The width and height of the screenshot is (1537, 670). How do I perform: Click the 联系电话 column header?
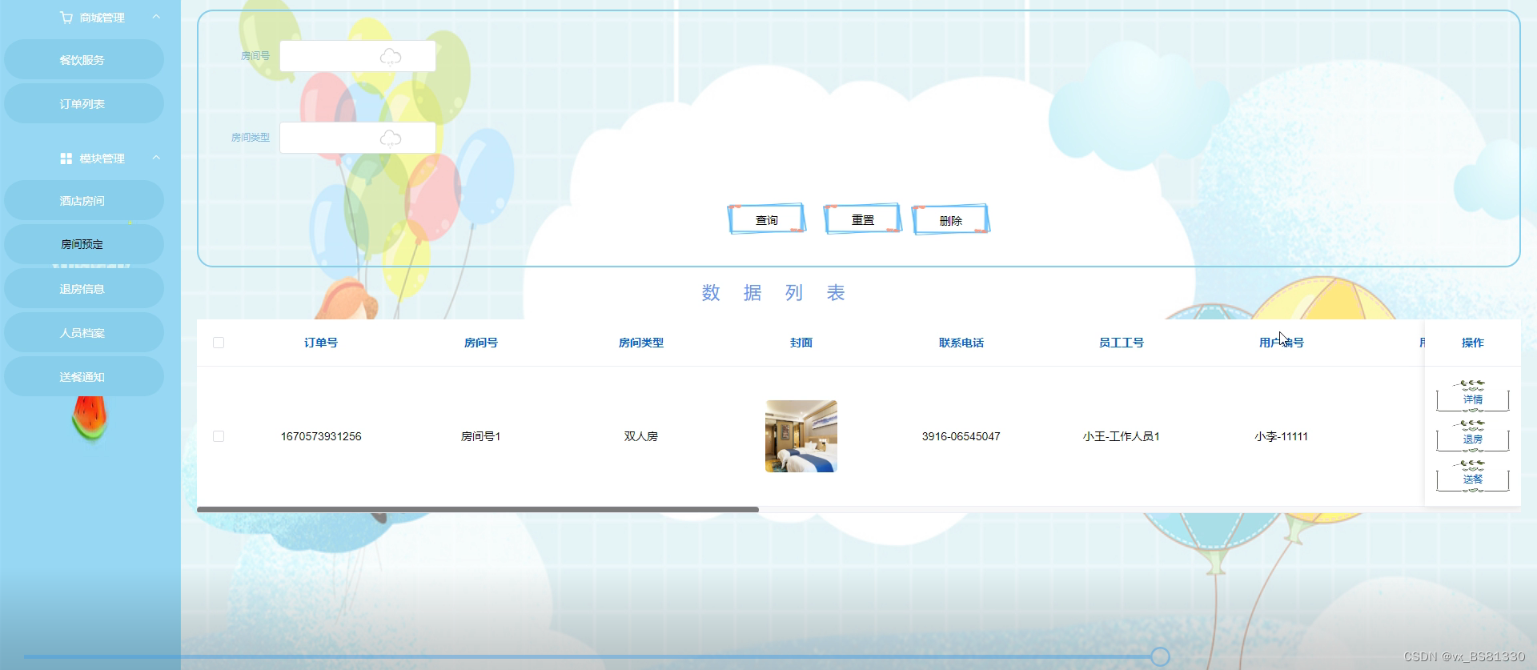[961, 343]
